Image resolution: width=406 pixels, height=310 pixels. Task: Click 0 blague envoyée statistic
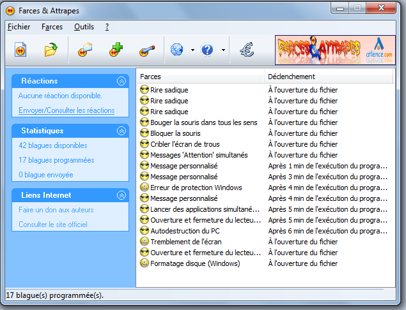(x=46, y=175)
